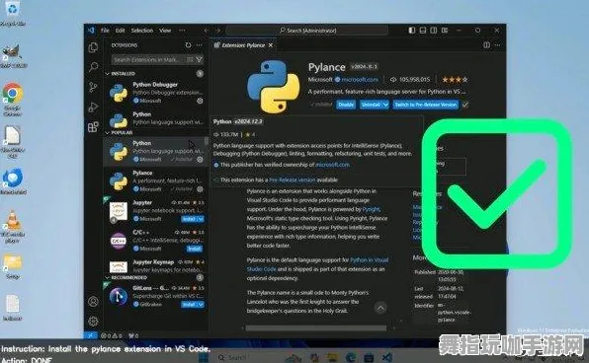Open the Pyright link in the description
Viewport: 589px width, 363px height.
click(x=372, y=209)
